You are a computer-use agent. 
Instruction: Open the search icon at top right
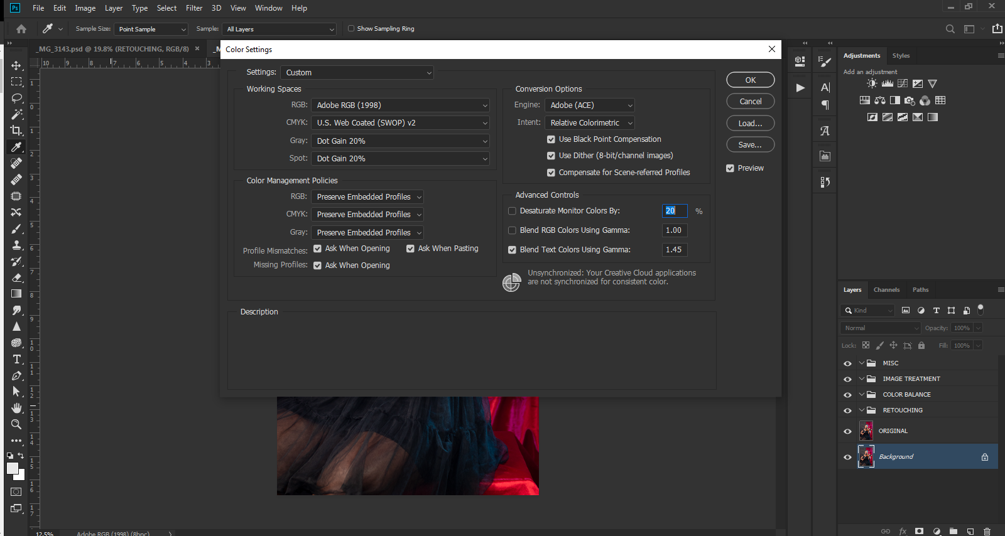coord(950,29)
